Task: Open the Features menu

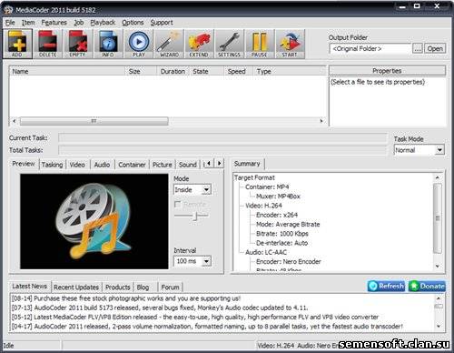Action: [x=54, y=23]
